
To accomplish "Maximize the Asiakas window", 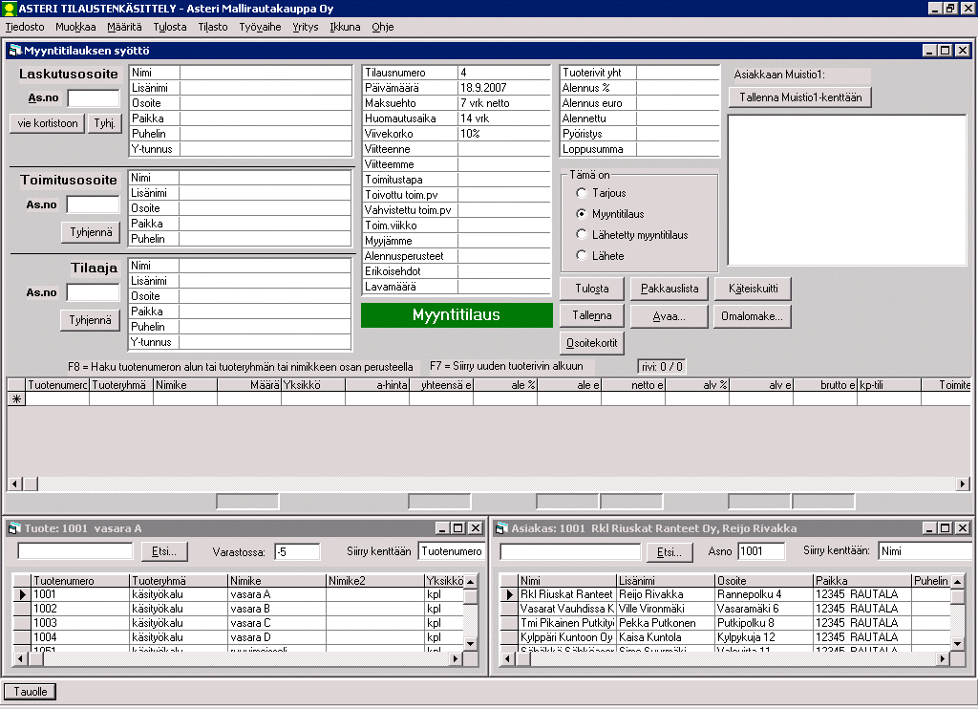I will click(x=945, y=528).
